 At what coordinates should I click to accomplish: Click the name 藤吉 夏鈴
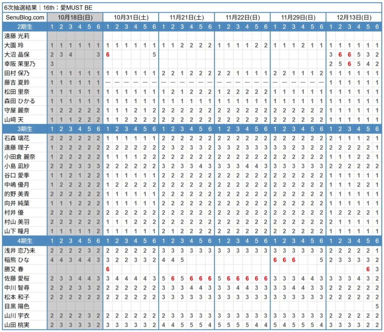coord(17,83)
